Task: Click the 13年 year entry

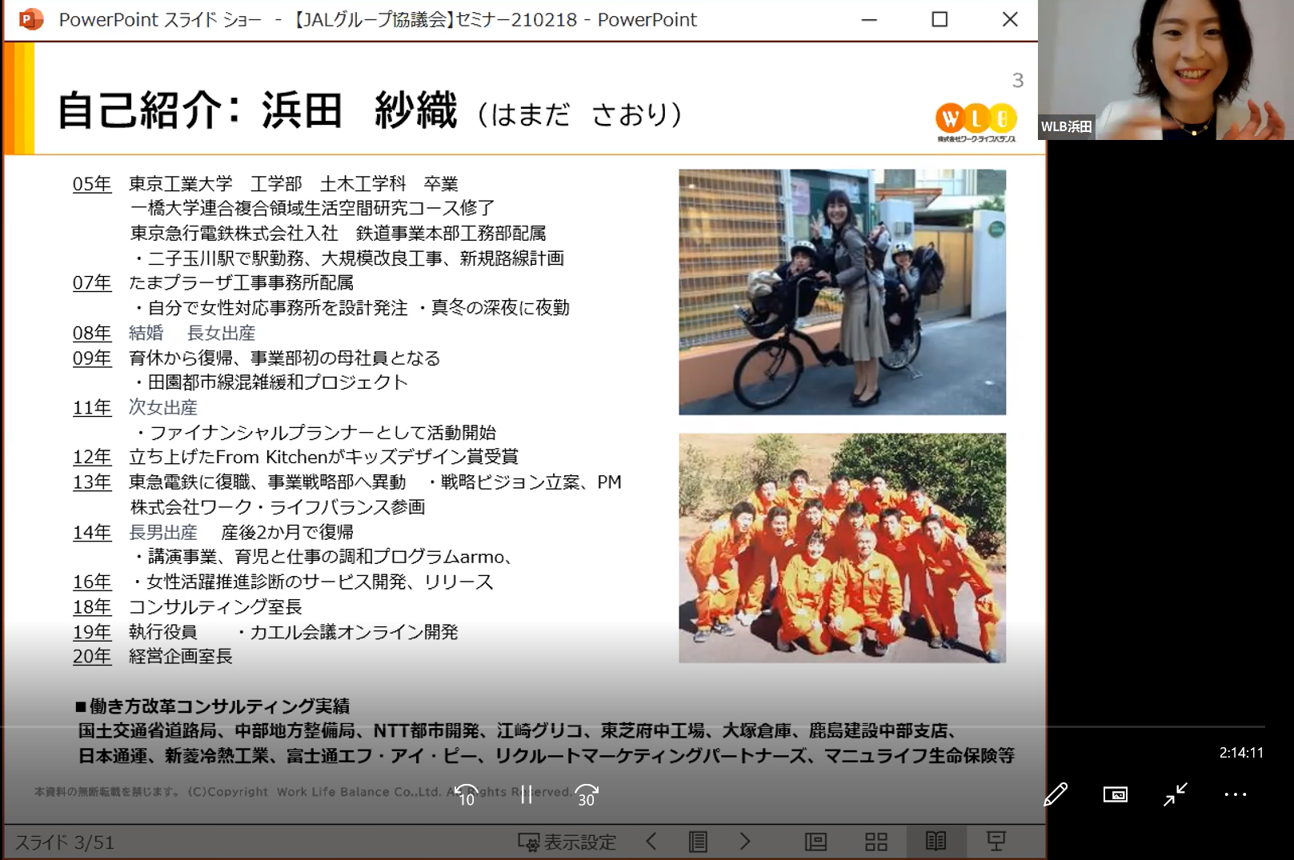Action: pos(92,482)
